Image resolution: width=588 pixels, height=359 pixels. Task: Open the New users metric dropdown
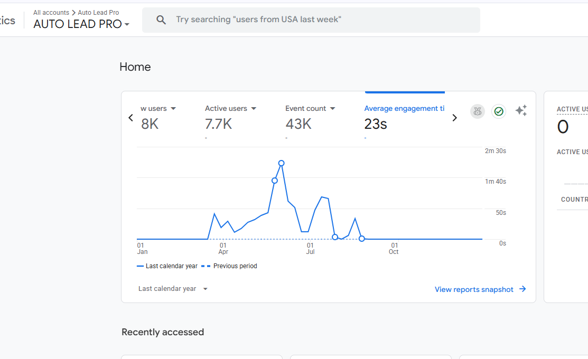(x=173, y=108)
